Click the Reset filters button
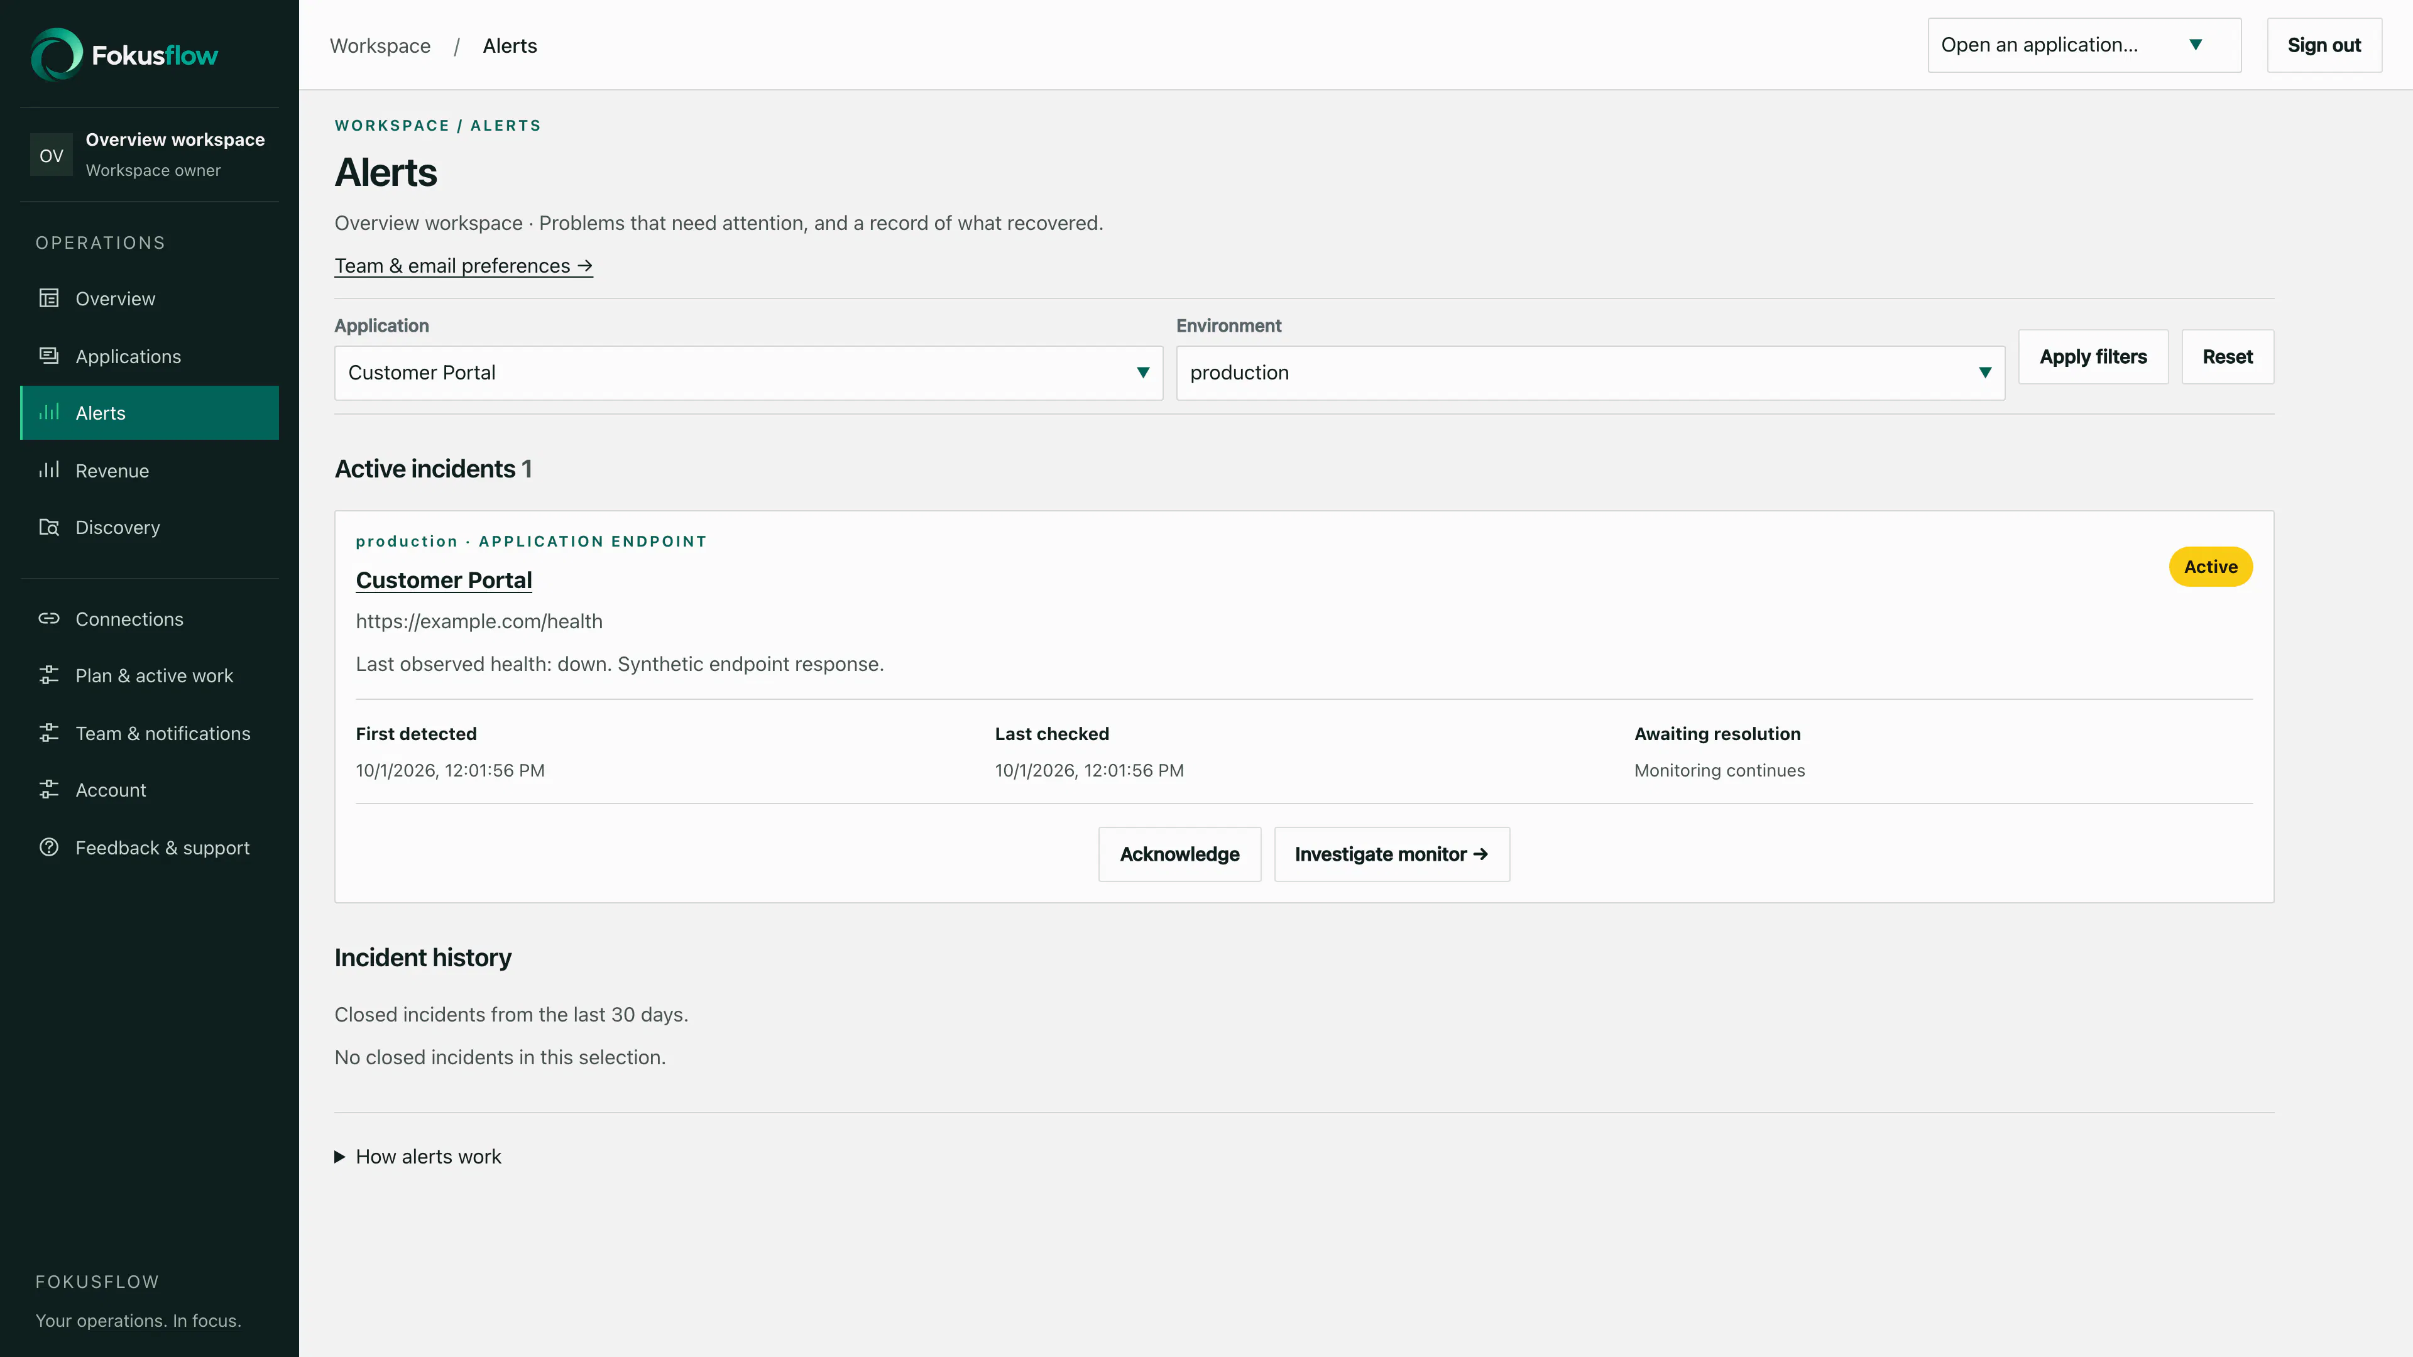The image size is (2413, 1357). point(2228,357)
